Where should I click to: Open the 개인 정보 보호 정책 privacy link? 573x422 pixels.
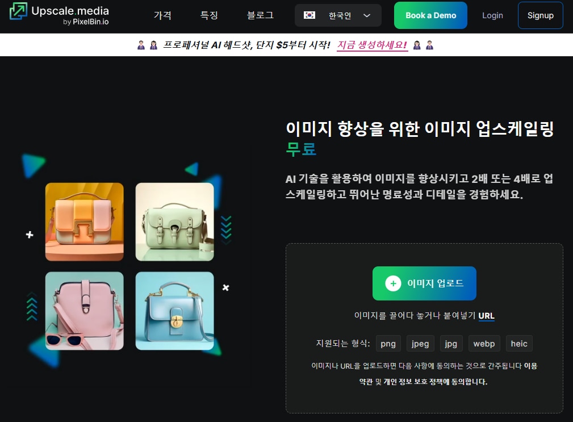click(416, 382)
